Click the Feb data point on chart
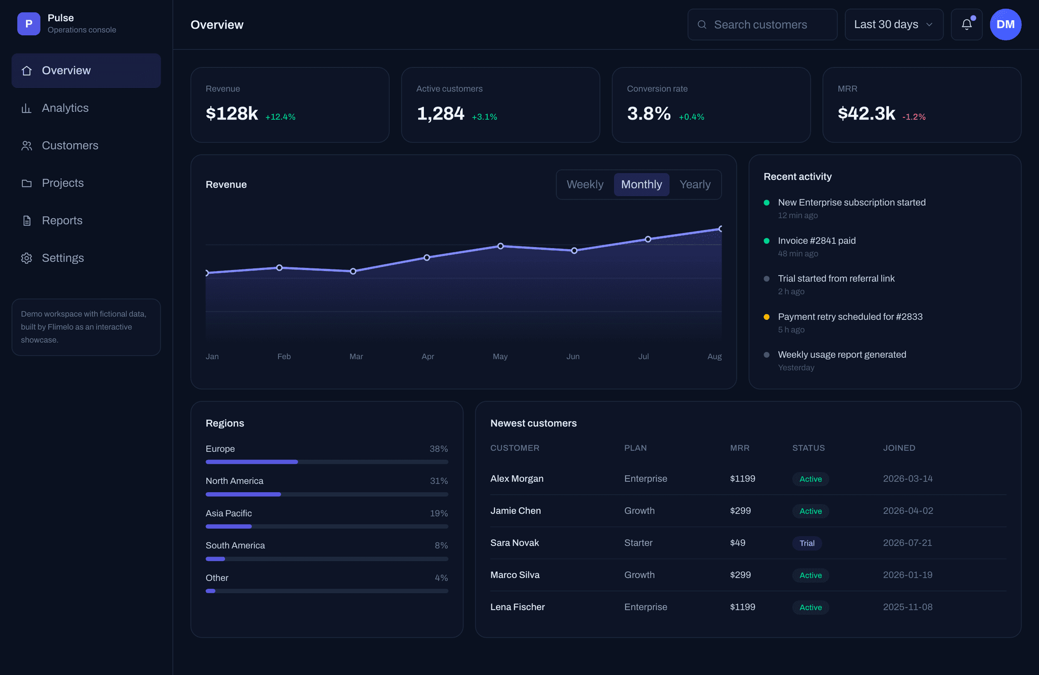Image resolution: width=1039 pixels, height=675 pixels. (279, 268)
